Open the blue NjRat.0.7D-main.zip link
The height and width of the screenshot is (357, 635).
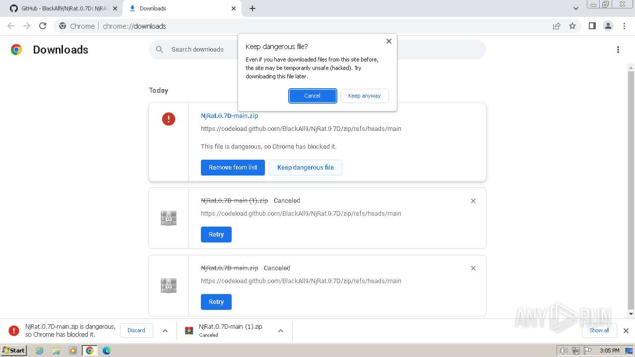[229, 116]
